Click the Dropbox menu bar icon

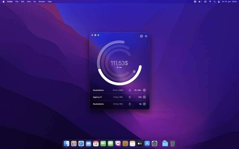pyautogui.click(x=195, y=1)
